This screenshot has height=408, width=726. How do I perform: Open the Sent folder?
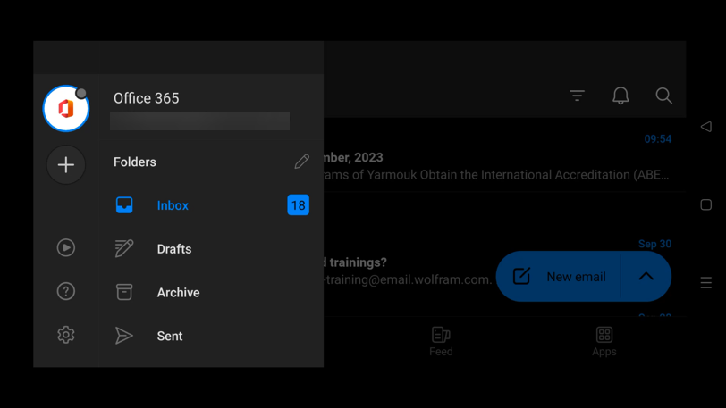click(211, 336)
